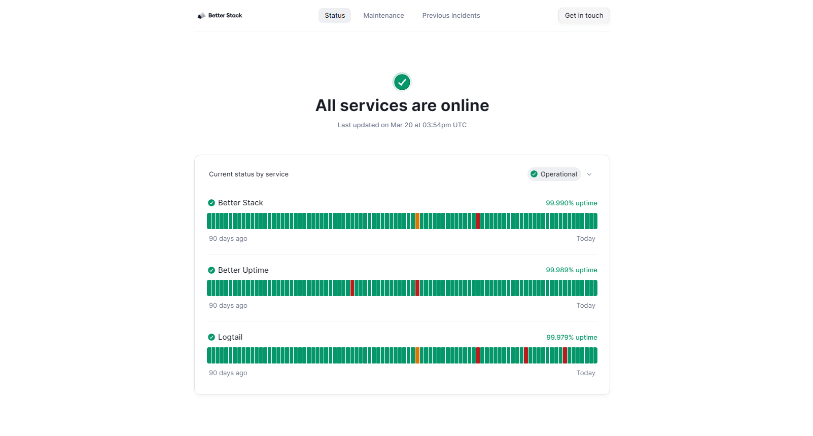The height and width of the screenshot is (436, 813).
Task: Click the large green all-services checkmark icon
Action: coord(402,82)
